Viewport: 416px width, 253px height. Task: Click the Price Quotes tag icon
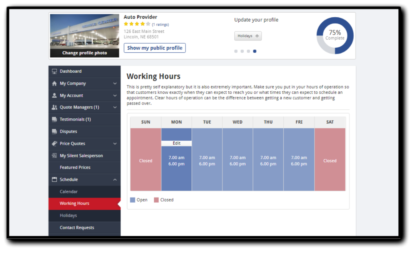[54, 144]
